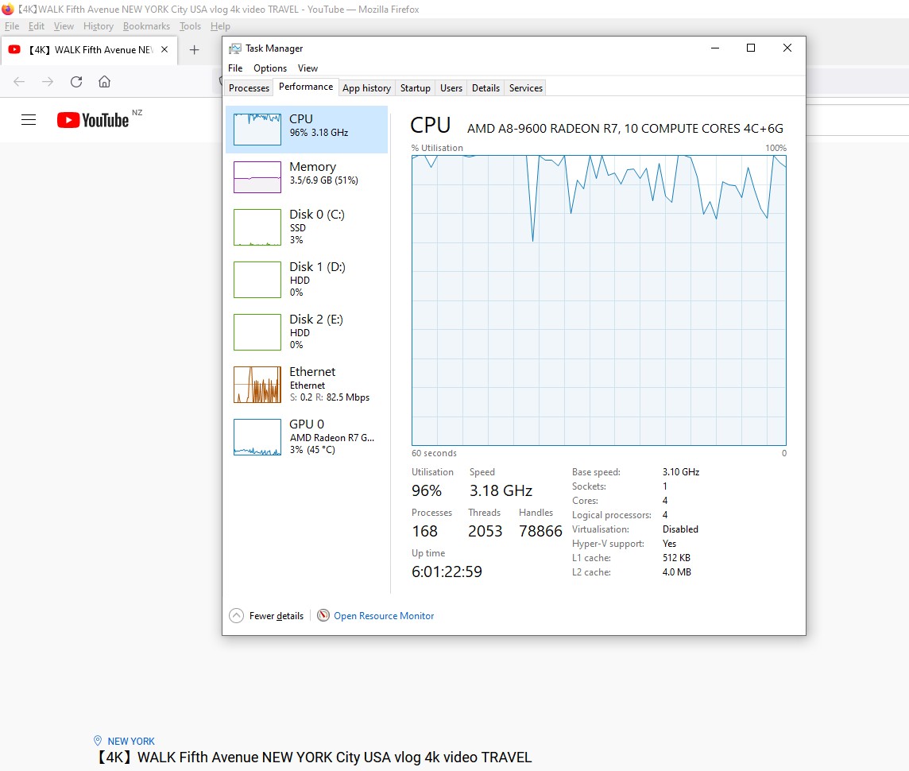Viewport: 909px width, 771px height.
Task: Open Task Manager Options menu
Action: (270, 68)
